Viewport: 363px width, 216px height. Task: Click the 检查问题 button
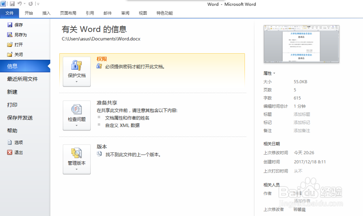pos(77,115)
